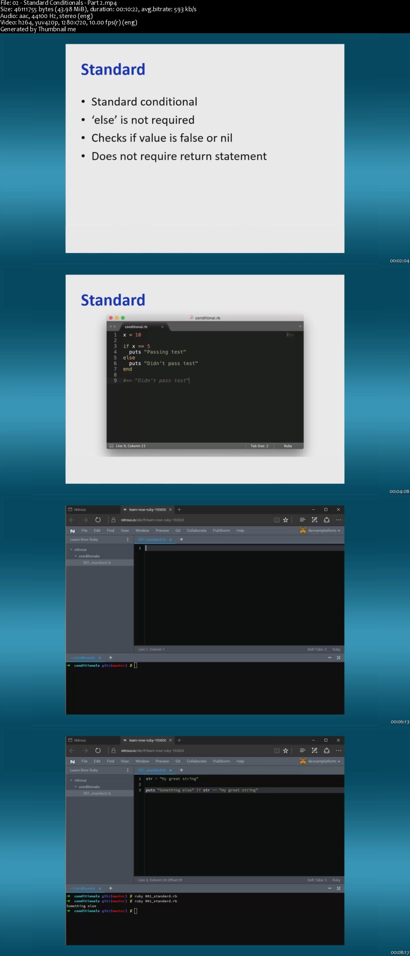Screen dimensions: 410x956
Task: Collapse the conditionals folder in the empty-editor frame
Action: pos(76,556)
